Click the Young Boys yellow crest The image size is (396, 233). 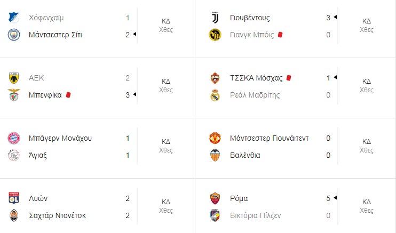point(215,35)
